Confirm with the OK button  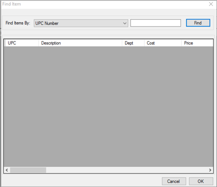(x=201, y=181)
